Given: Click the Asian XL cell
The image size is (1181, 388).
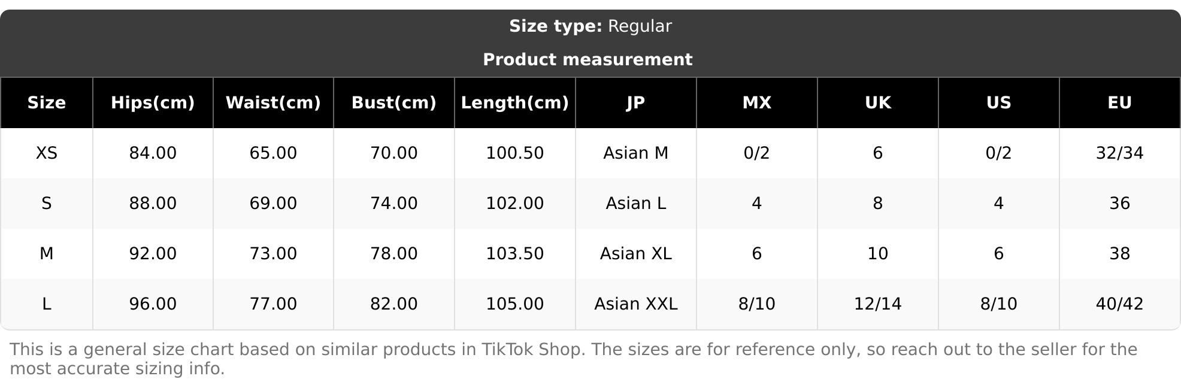Looking at the screenshot, I should point(635,254).
